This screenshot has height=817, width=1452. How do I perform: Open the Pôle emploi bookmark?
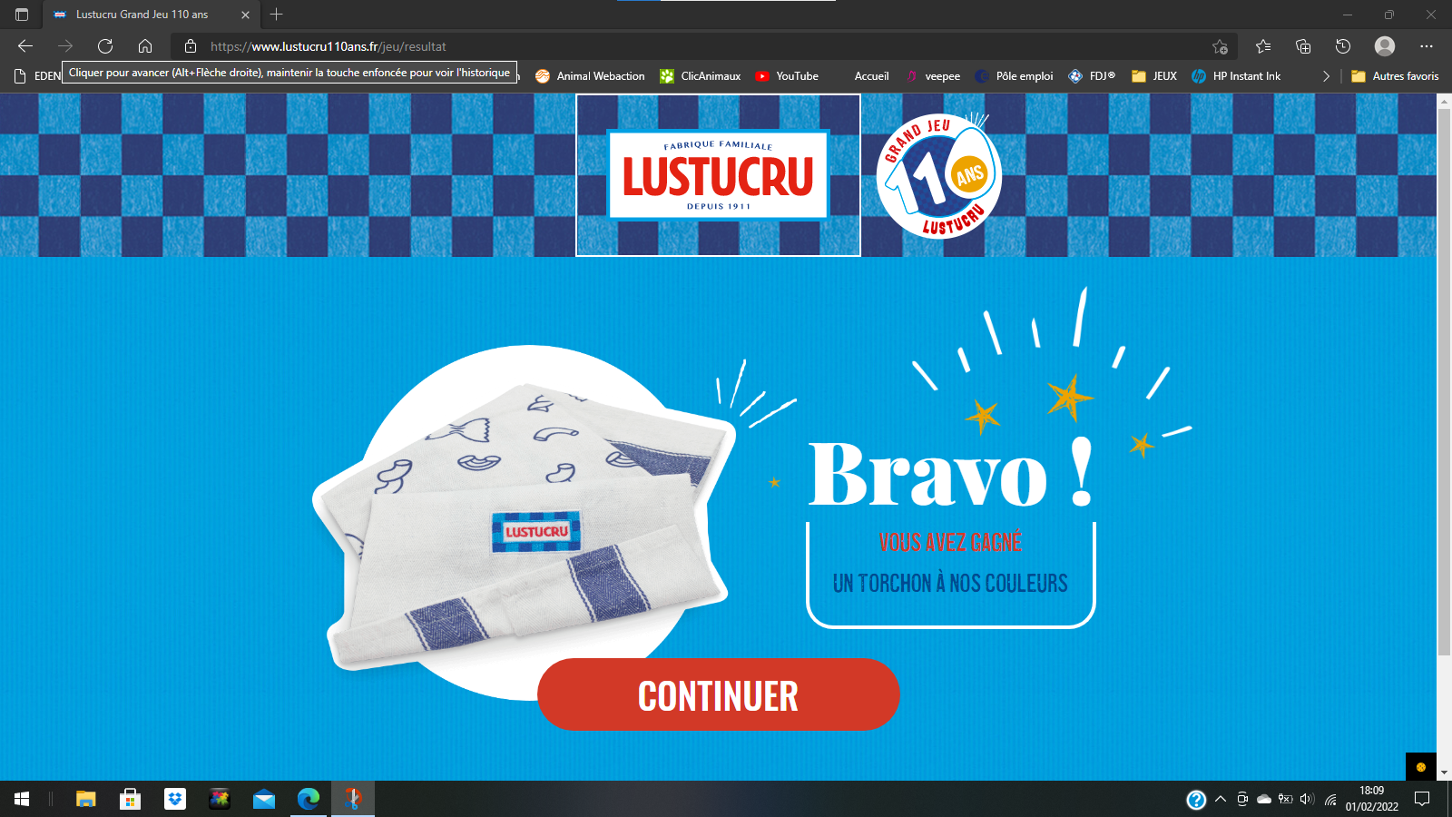tap(1014, 76)
